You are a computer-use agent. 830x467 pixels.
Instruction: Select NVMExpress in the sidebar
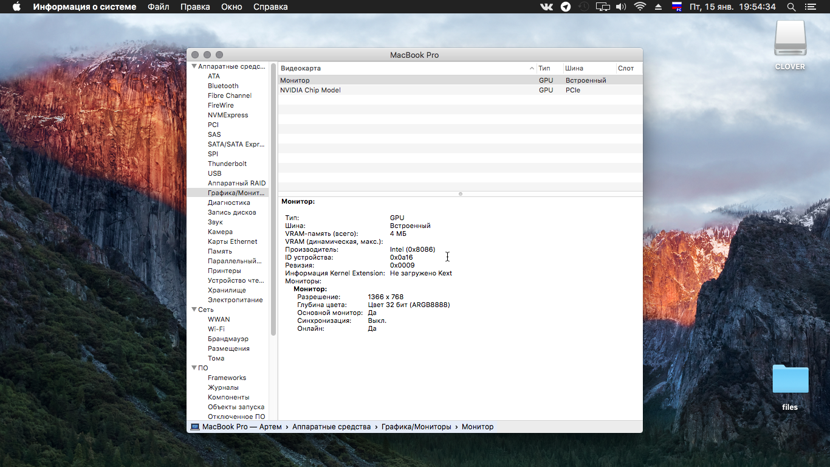228,115
